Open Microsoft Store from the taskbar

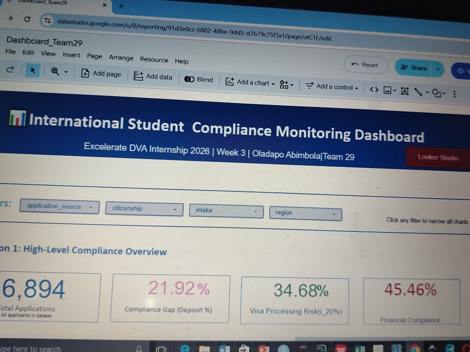pyautogui.click(x=244, y=349)
